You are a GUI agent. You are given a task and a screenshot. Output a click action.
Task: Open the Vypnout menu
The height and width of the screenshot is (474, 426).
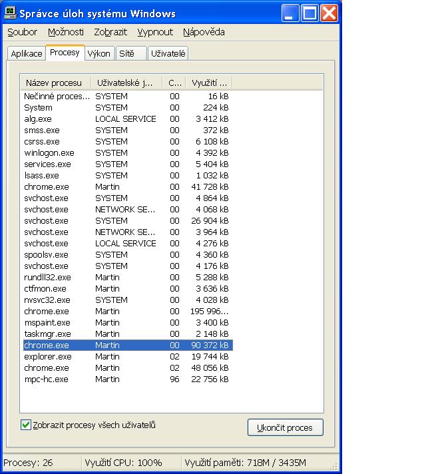[x=155, y=32]
